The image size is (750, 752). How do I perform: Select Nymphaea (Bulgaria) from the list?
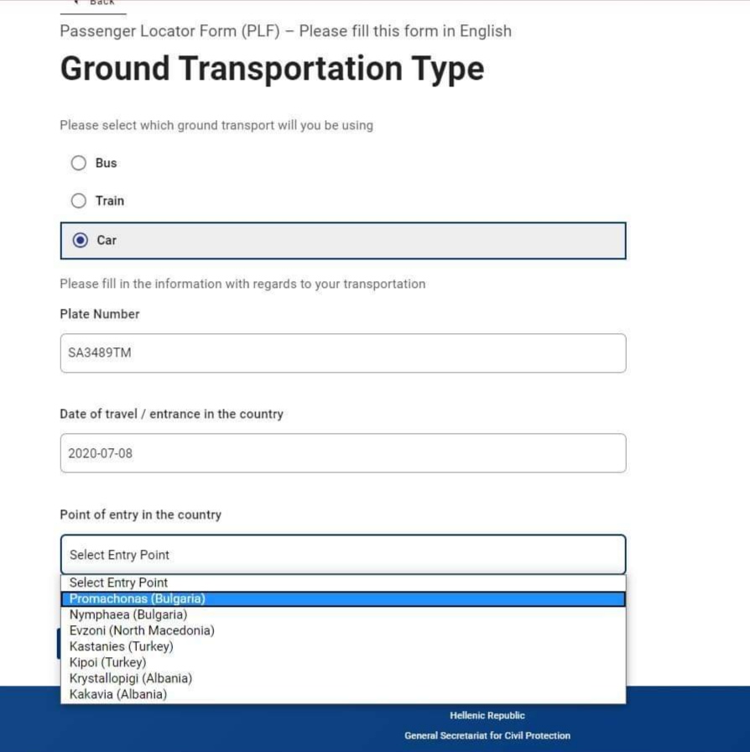click(x=343, y=615)
